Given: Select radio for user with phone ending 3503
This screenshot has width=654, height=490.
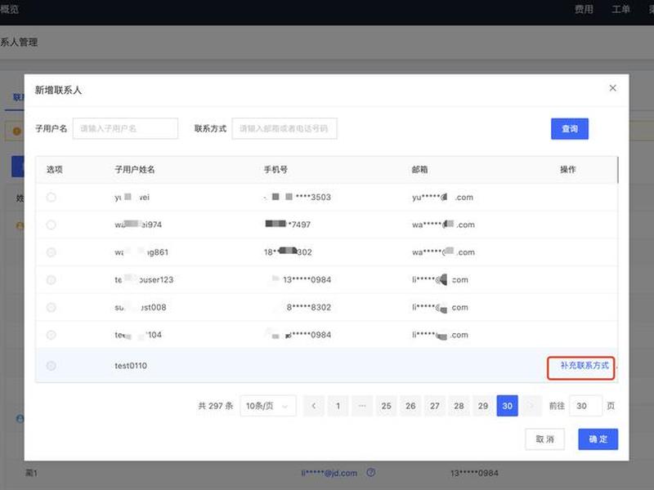Looking at the screenshot, I should (52, 197).
